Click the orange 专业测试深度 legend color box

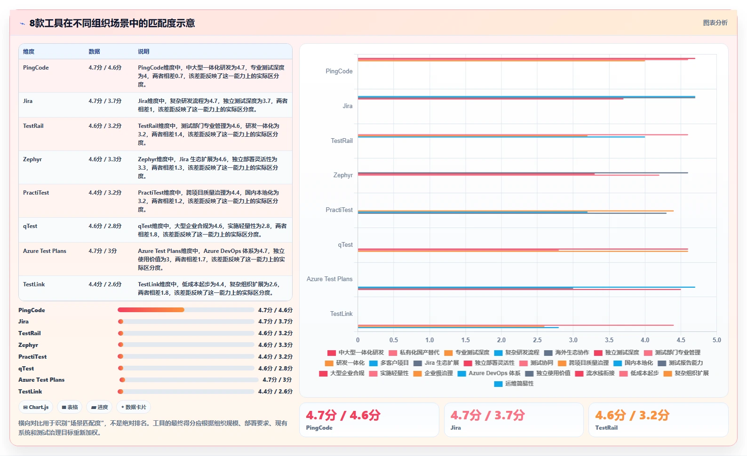448,353
